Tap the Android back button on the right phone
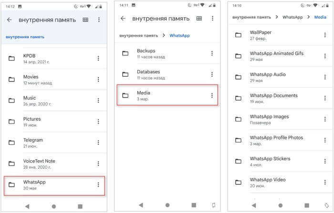This screenshot has height=213, width=334. click(x=254, y=205)
